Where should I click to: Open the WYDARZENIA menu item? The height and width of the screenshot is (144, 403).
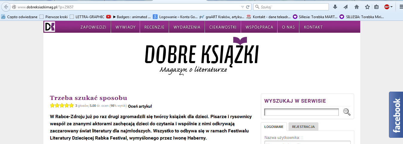pos(187,27)
